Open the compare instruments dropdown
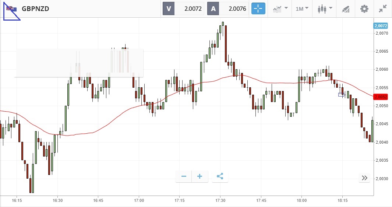 [280, 8]
